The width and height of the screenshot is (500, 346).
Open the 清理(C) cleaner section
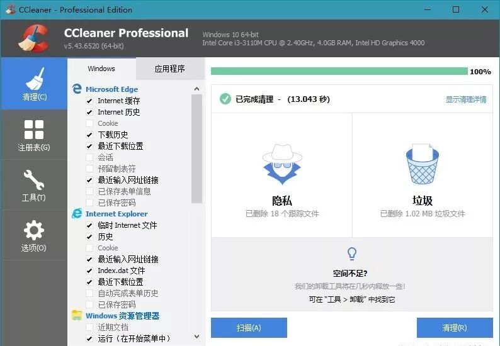[x=34, y=84]
